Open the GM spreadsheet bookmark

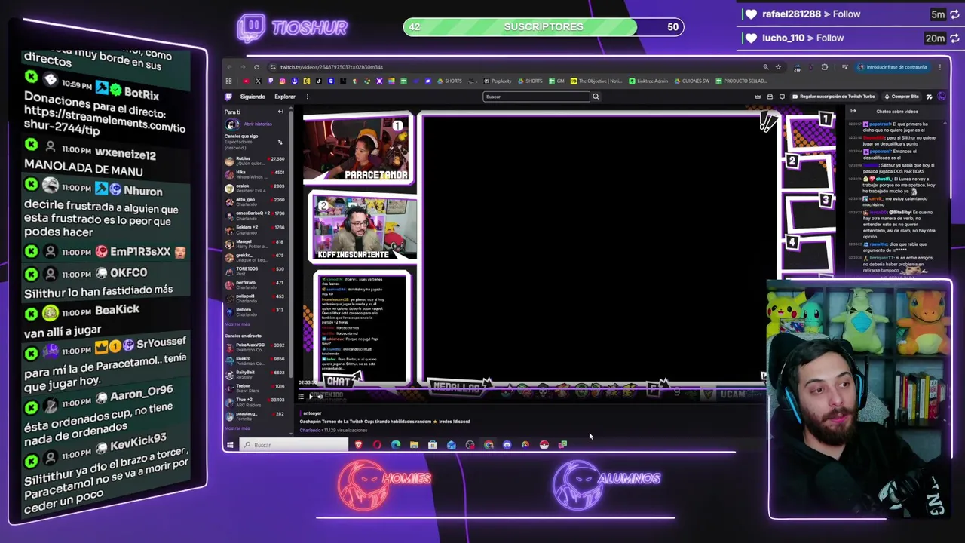point(556,81)
